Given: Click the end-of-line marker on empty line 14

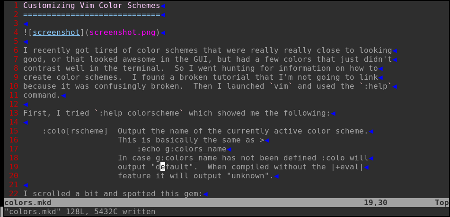Looking at the screenshot, I should point(26,122).
